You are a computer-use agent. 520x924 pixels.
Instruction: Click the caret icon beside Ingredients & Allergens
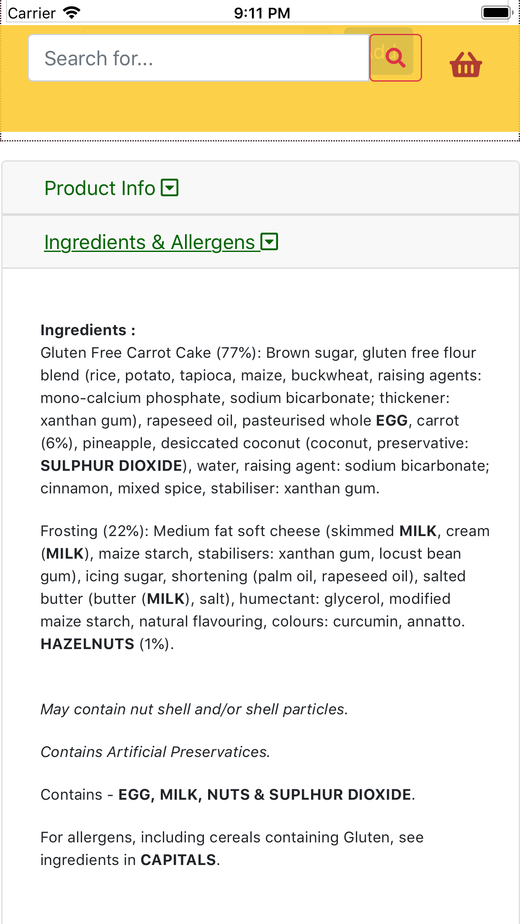coord(269,242)
